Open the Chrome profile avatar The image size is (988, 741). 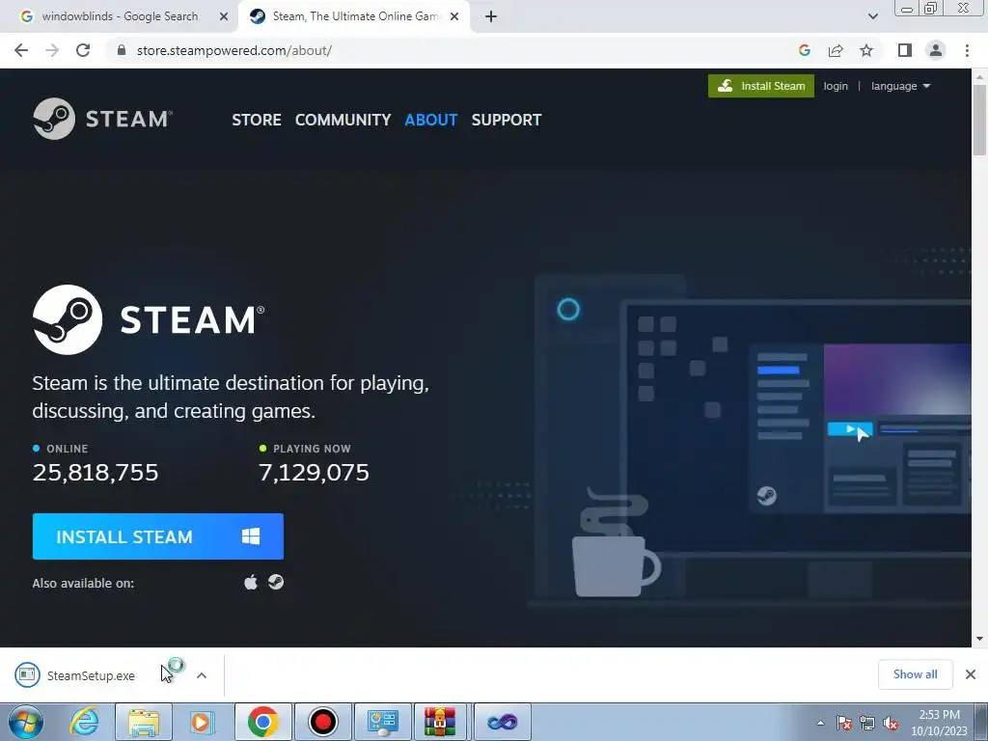point(936,50)
